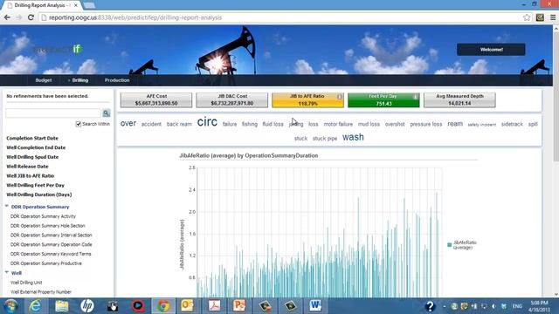The width and height of the screenshot is (559, 314).
Task: Select the 'fishing' tag cloud term
Action: [x=250, y=124]
